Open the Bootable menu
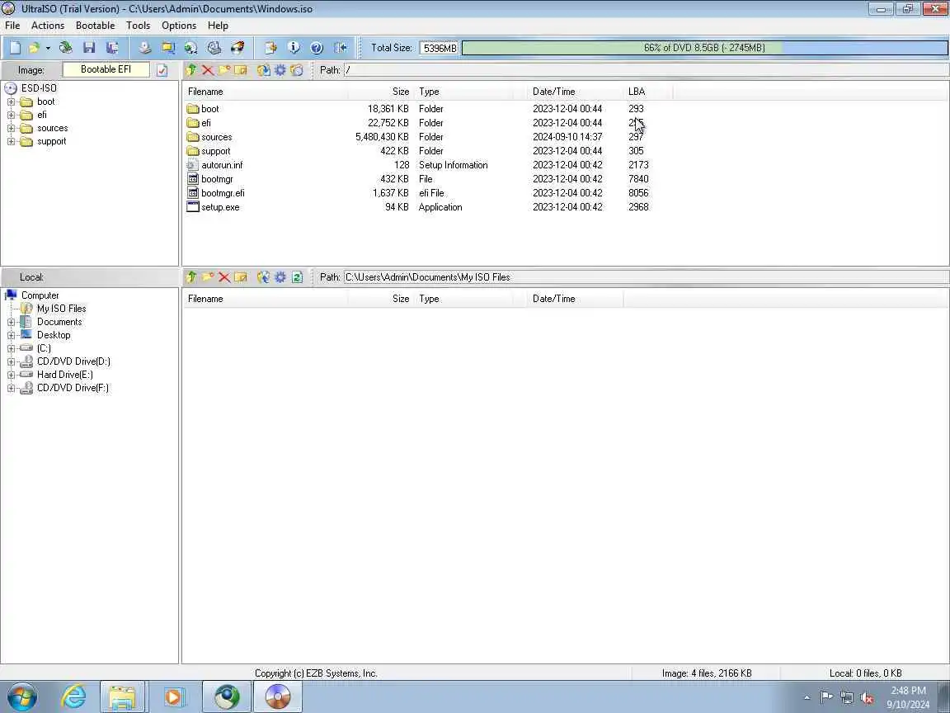 click(x=95, y=26)
